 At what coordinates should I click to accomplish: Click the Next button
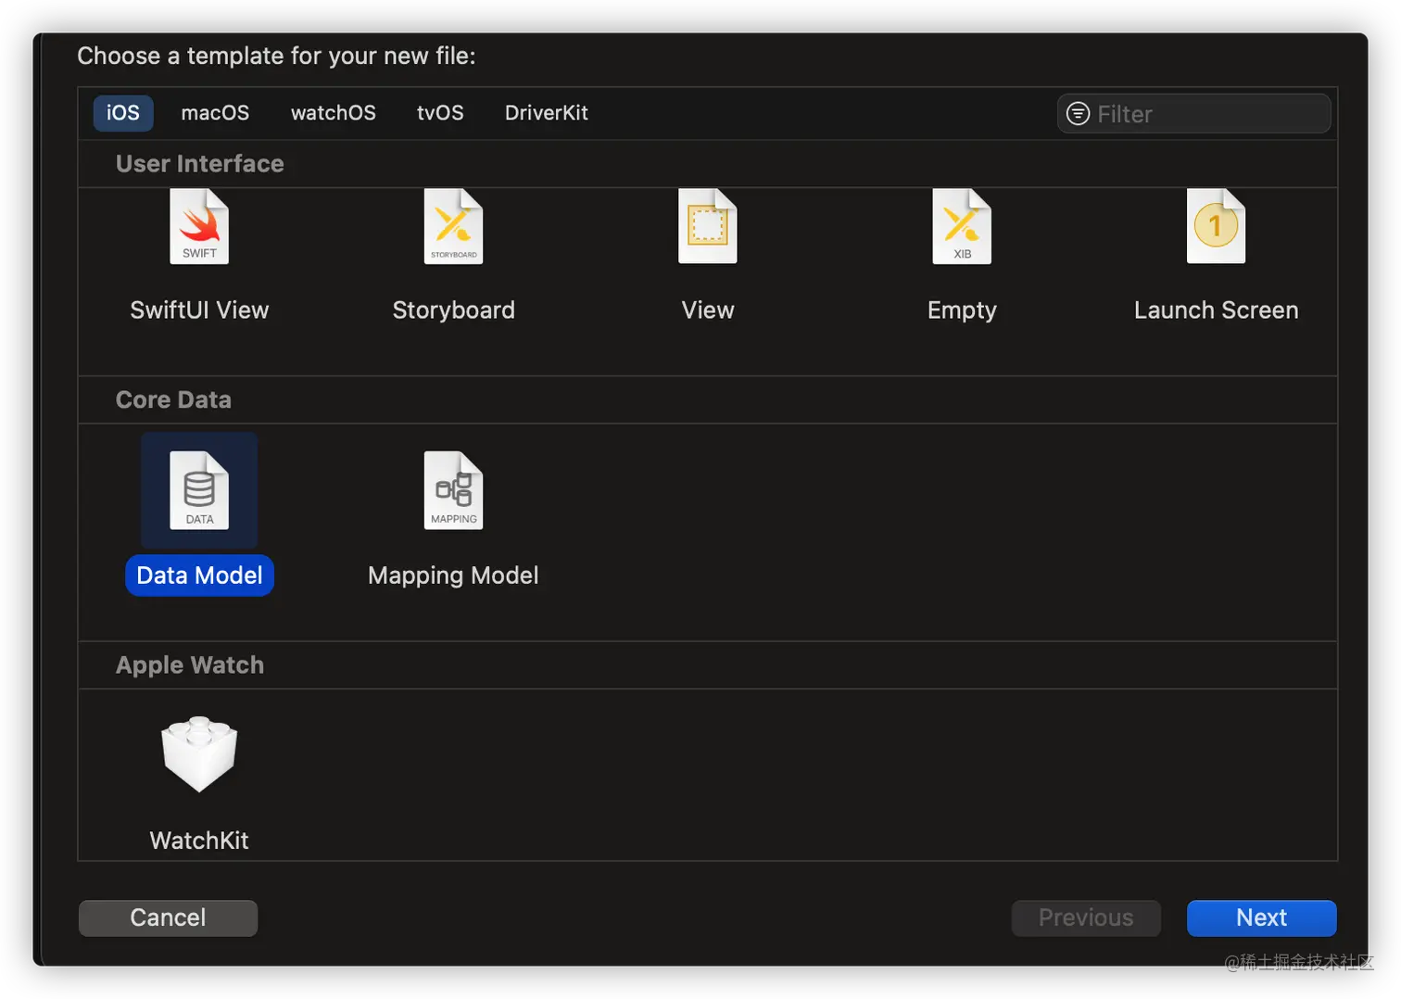[x=1261, y=917]
